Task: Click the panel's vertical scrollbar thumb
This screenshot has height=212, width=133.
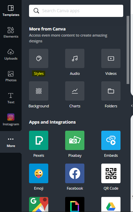Action: tap(128, 50)
